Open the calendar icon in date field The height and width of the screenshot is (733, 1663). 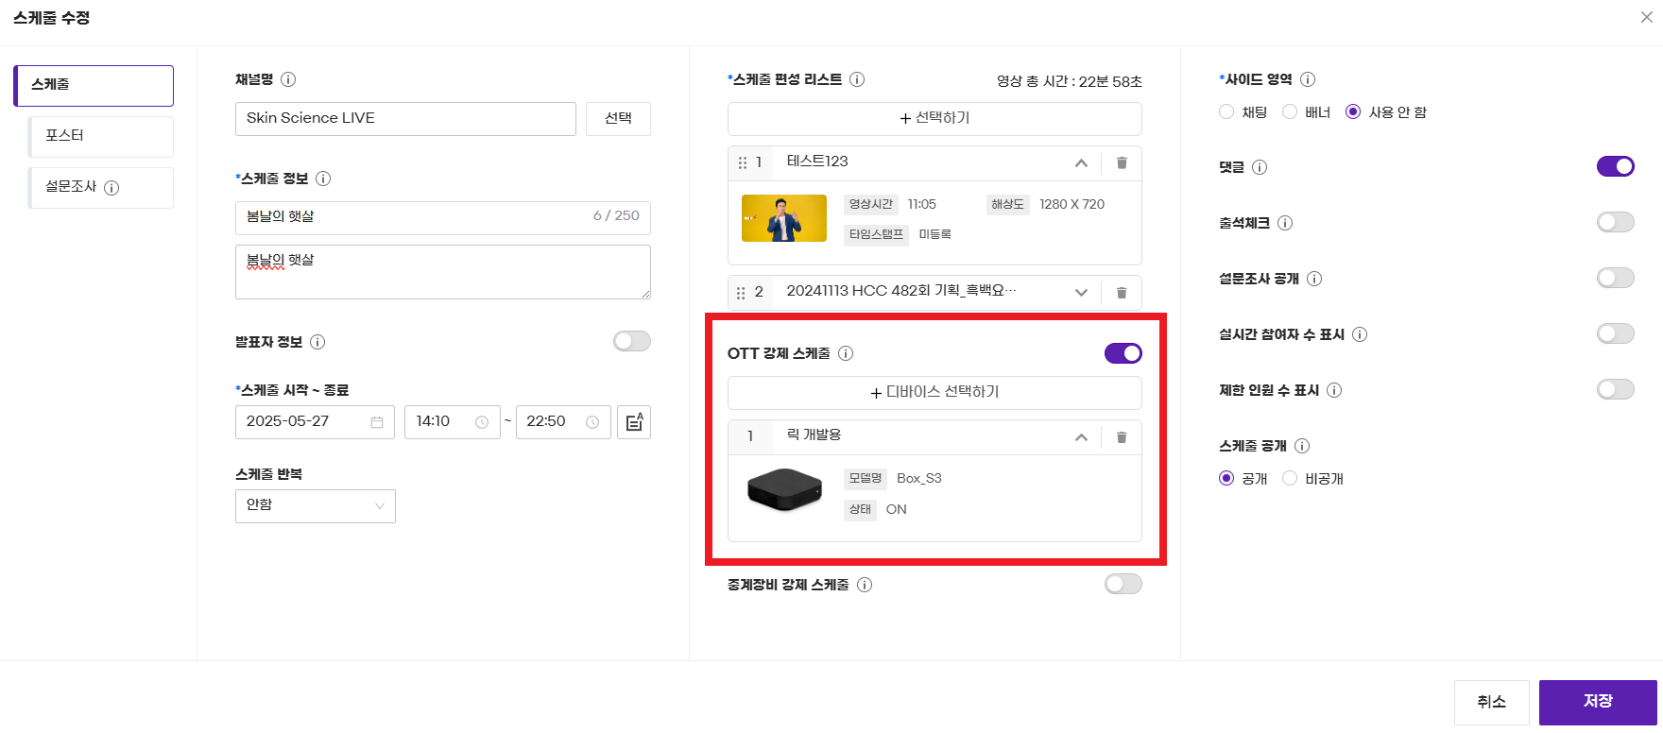click(x=377, y=422)
